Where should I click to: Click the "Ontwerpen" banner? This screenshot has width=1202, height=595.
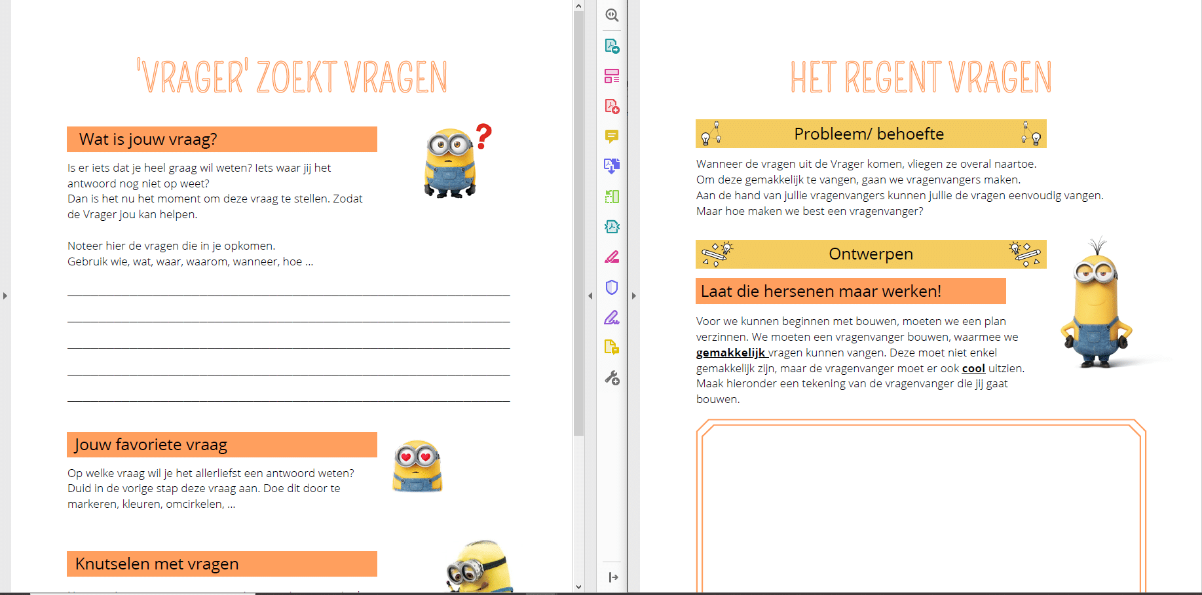pyautogui.click(x=871, y=254)
